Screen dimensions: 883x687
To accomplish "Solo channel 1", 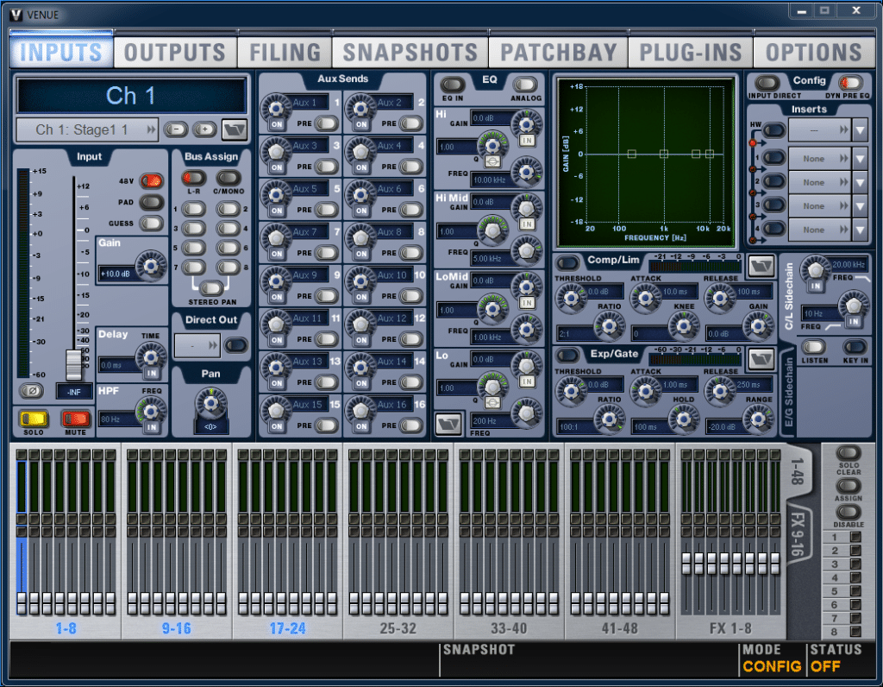I will pos(33,419).
